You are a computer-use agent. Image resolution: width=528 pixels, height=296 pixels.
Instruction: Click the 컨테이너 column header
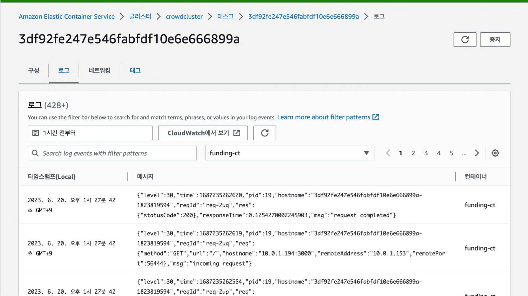click(476, 177)
